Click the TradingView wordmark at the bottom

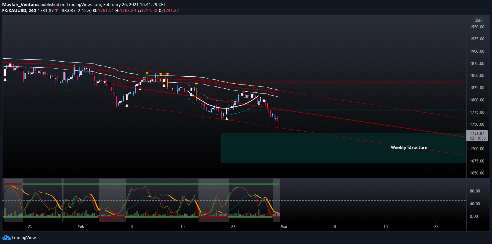click(24, 238)
